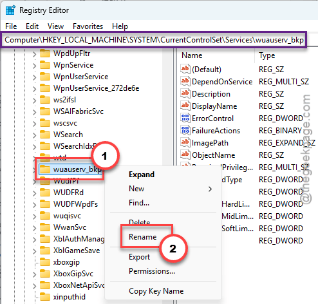This screenshot has height=304, width=318.
Task: Click the (Default) value icon
Action: point(185,69)
